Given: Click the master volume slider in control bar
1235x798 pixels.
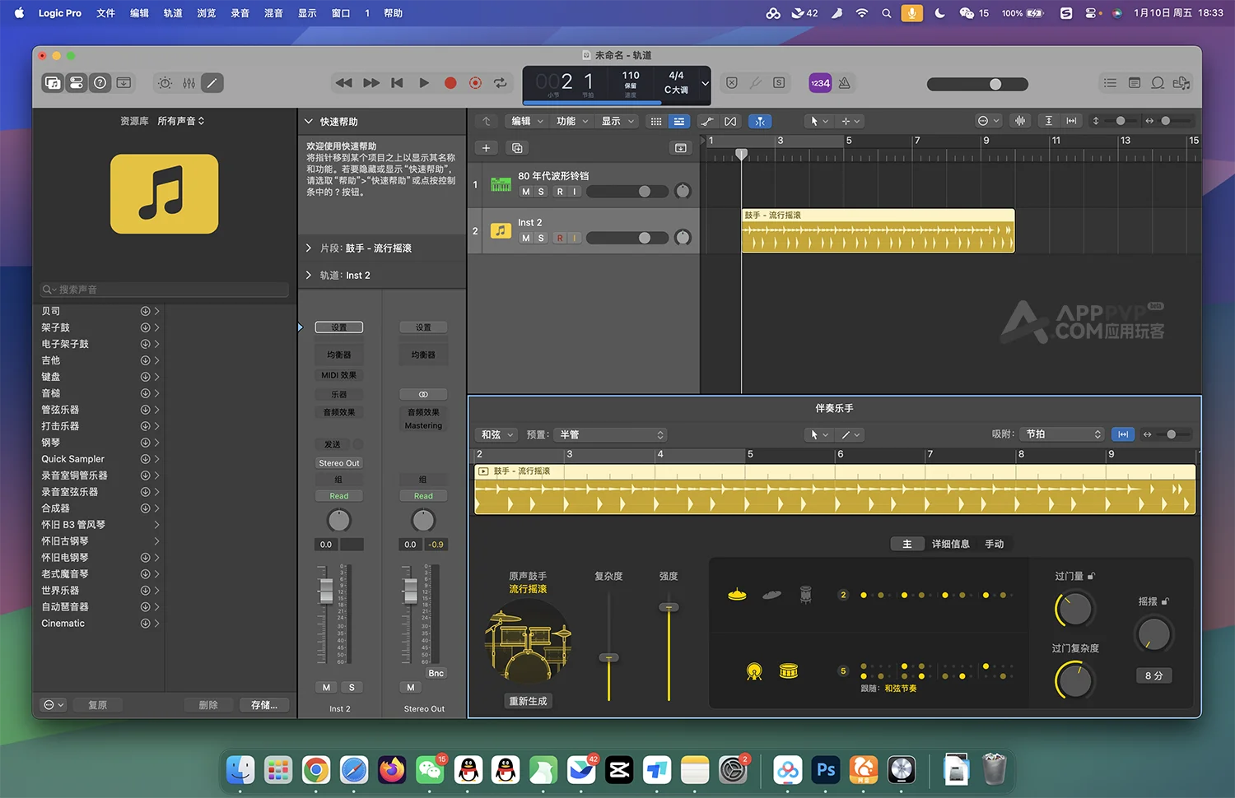Looking at the screenshot, I should click(977, 84).
